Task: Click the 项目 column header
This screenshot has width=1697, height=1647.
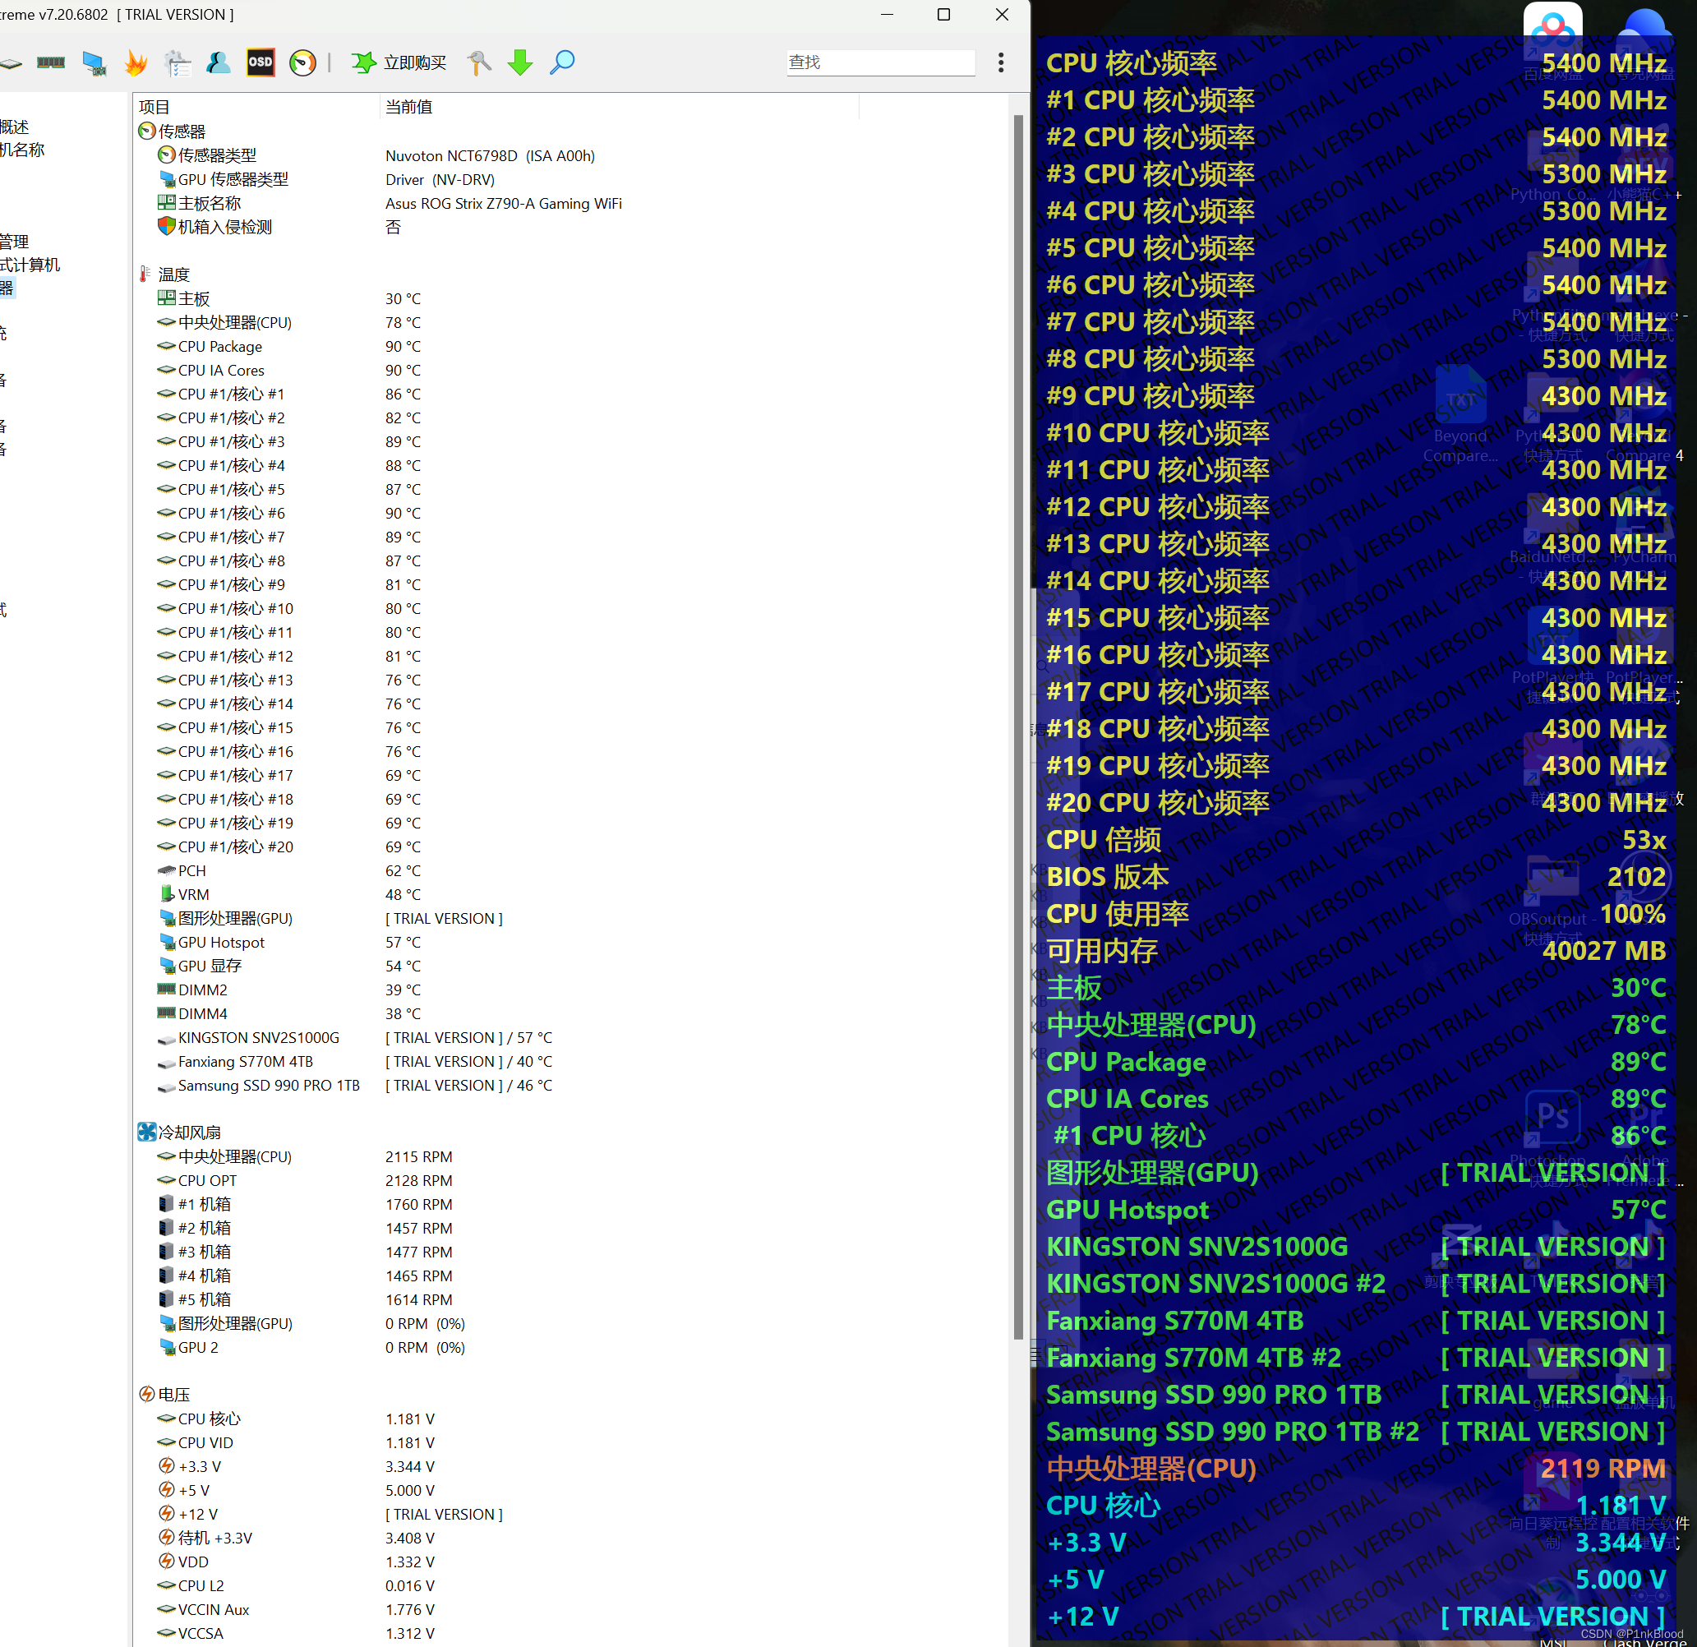Action: (154, 107)
